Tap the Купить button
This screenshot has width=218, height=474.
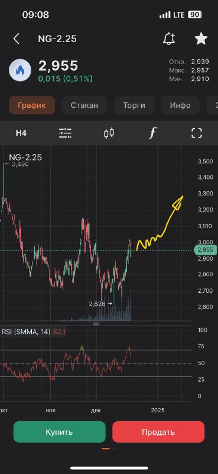pos(60,432)
